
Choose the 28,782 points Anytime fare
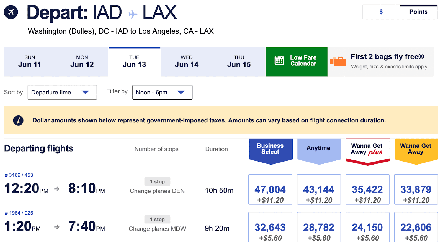tap(319, 227)
